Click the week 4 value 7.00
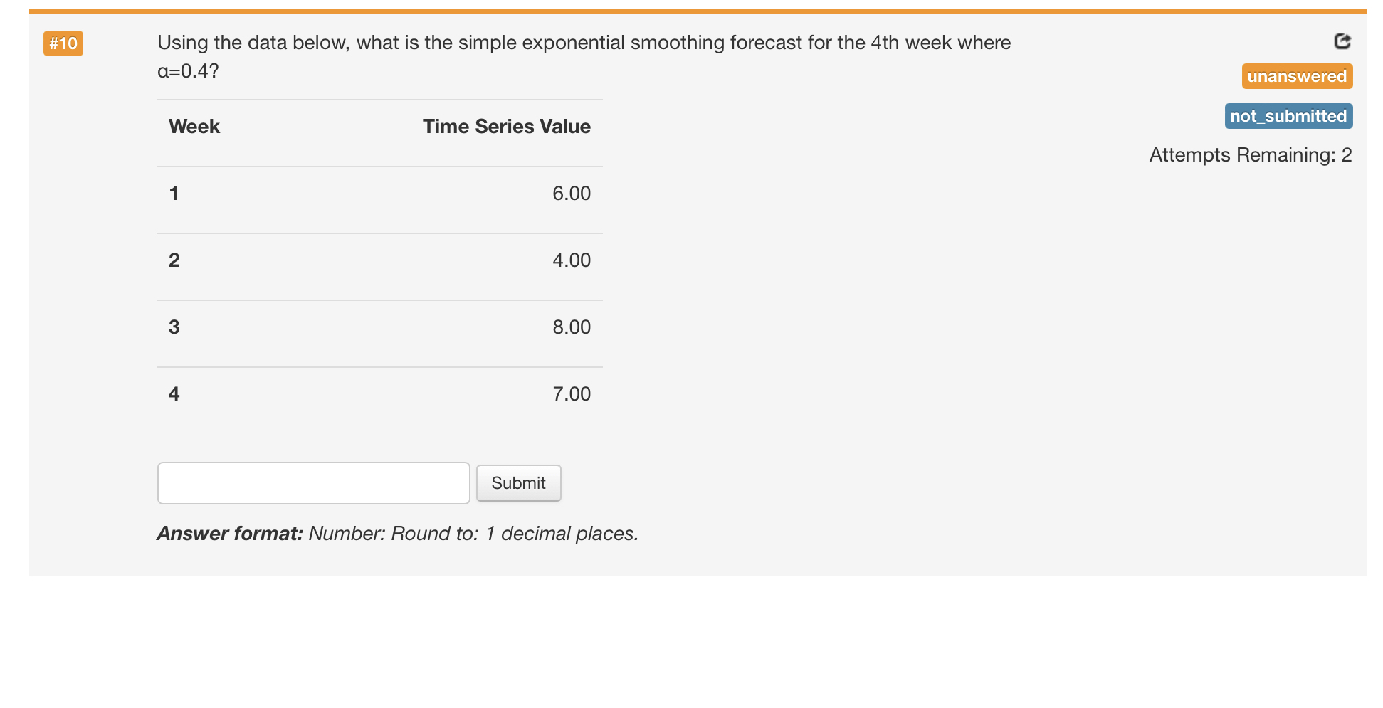The image size is (1383, 708). point(572,394)
